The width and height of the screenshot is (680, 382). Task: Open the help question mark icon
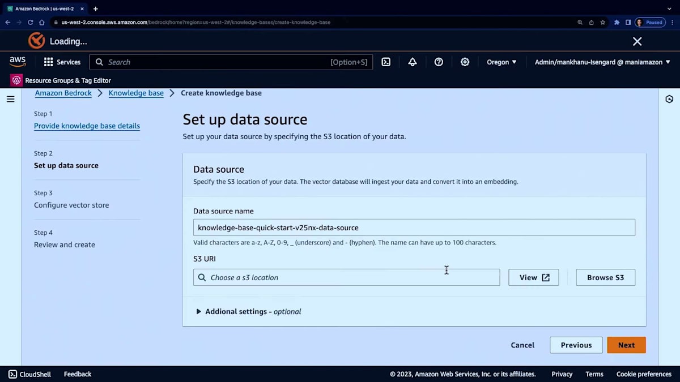(439, 62)
